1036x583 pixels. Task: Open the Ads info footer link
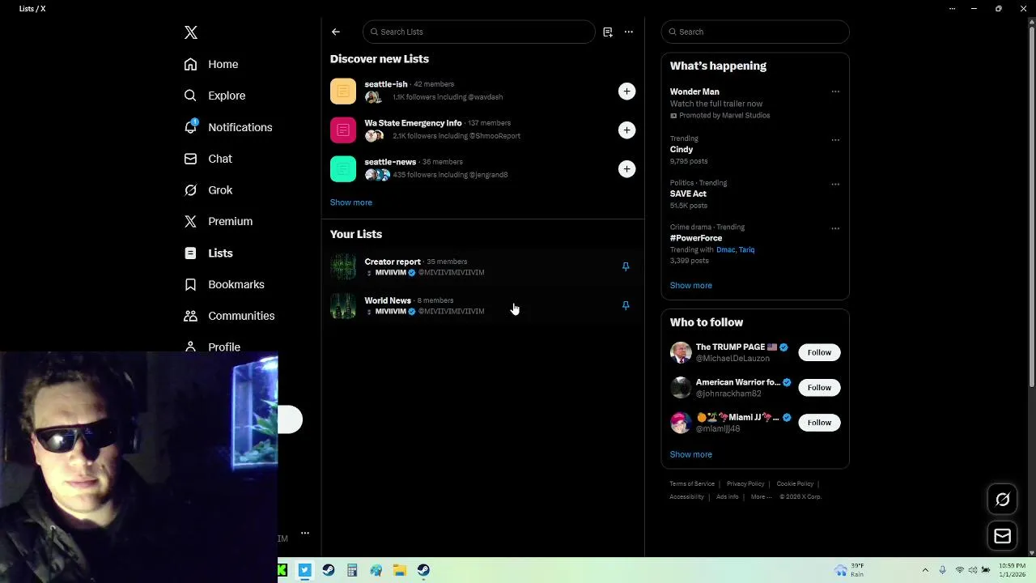(728, 496)
